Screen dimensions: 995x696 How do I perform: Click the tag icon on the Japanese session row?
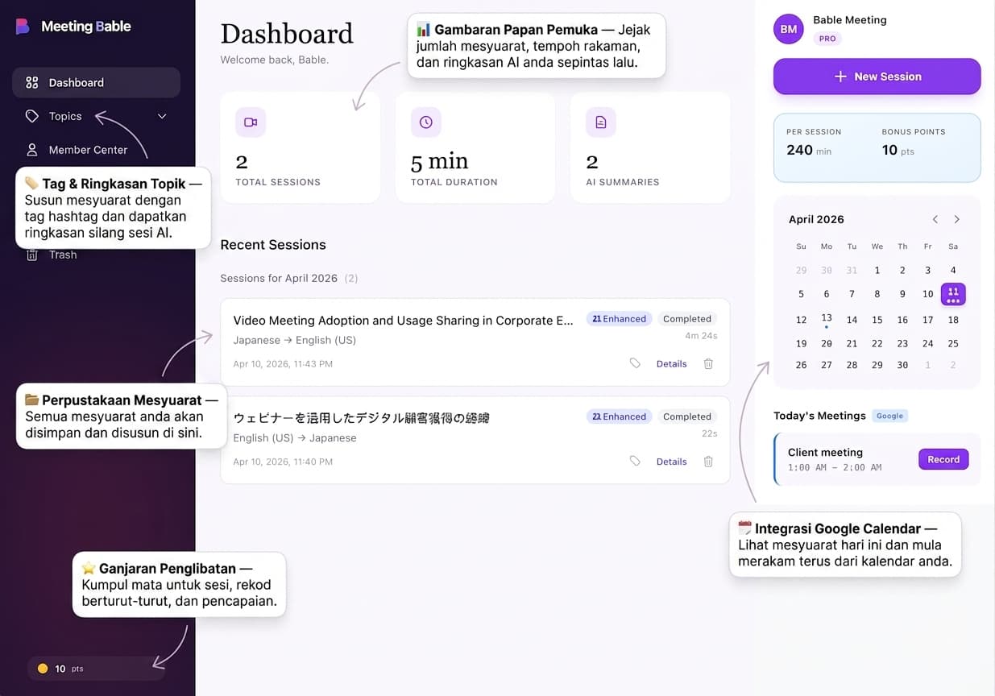[635, 363]
